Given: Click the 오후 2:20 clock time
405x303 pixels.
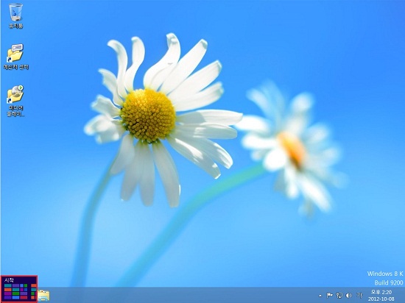Looking at the screenshot, I should point(381,292).
